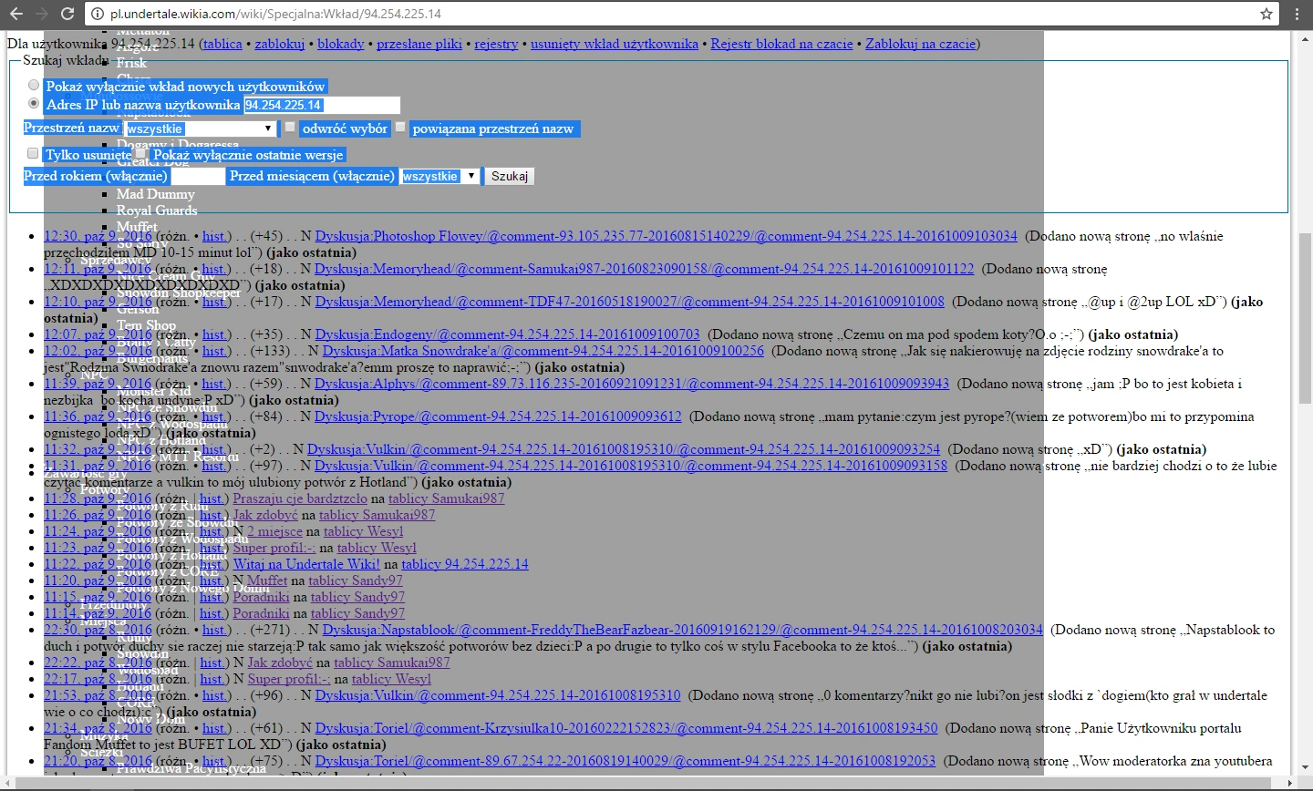The height and width of the screenshot is (791, 1313).
Task: Tick the 'odwróć wybór' checkbox
Action: tap(290, 128)
